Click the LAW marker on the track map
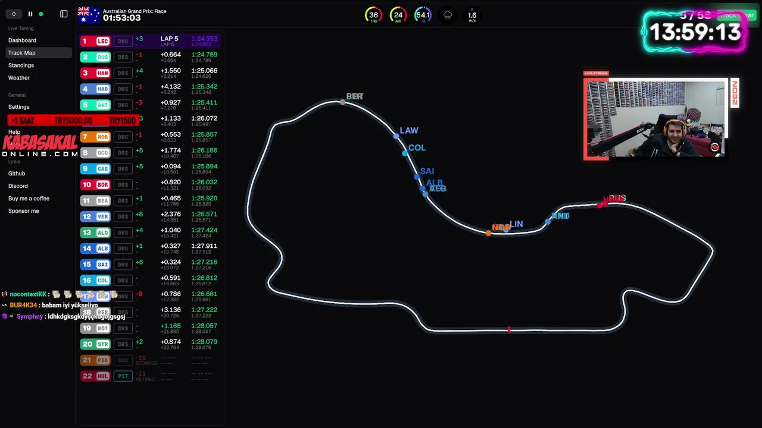The height and width of the screenshot is (428, 762). [396, 136]
